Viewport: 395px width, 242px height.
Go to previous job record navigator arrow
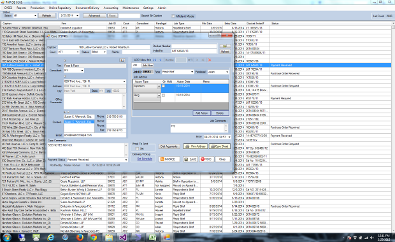(161, 60)
